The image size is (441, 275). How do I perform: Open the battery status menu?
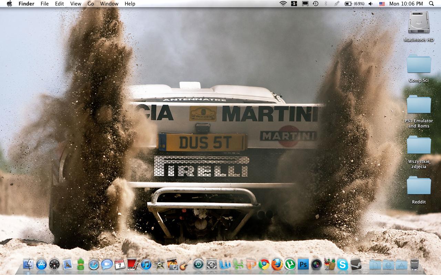pos(352,4)
